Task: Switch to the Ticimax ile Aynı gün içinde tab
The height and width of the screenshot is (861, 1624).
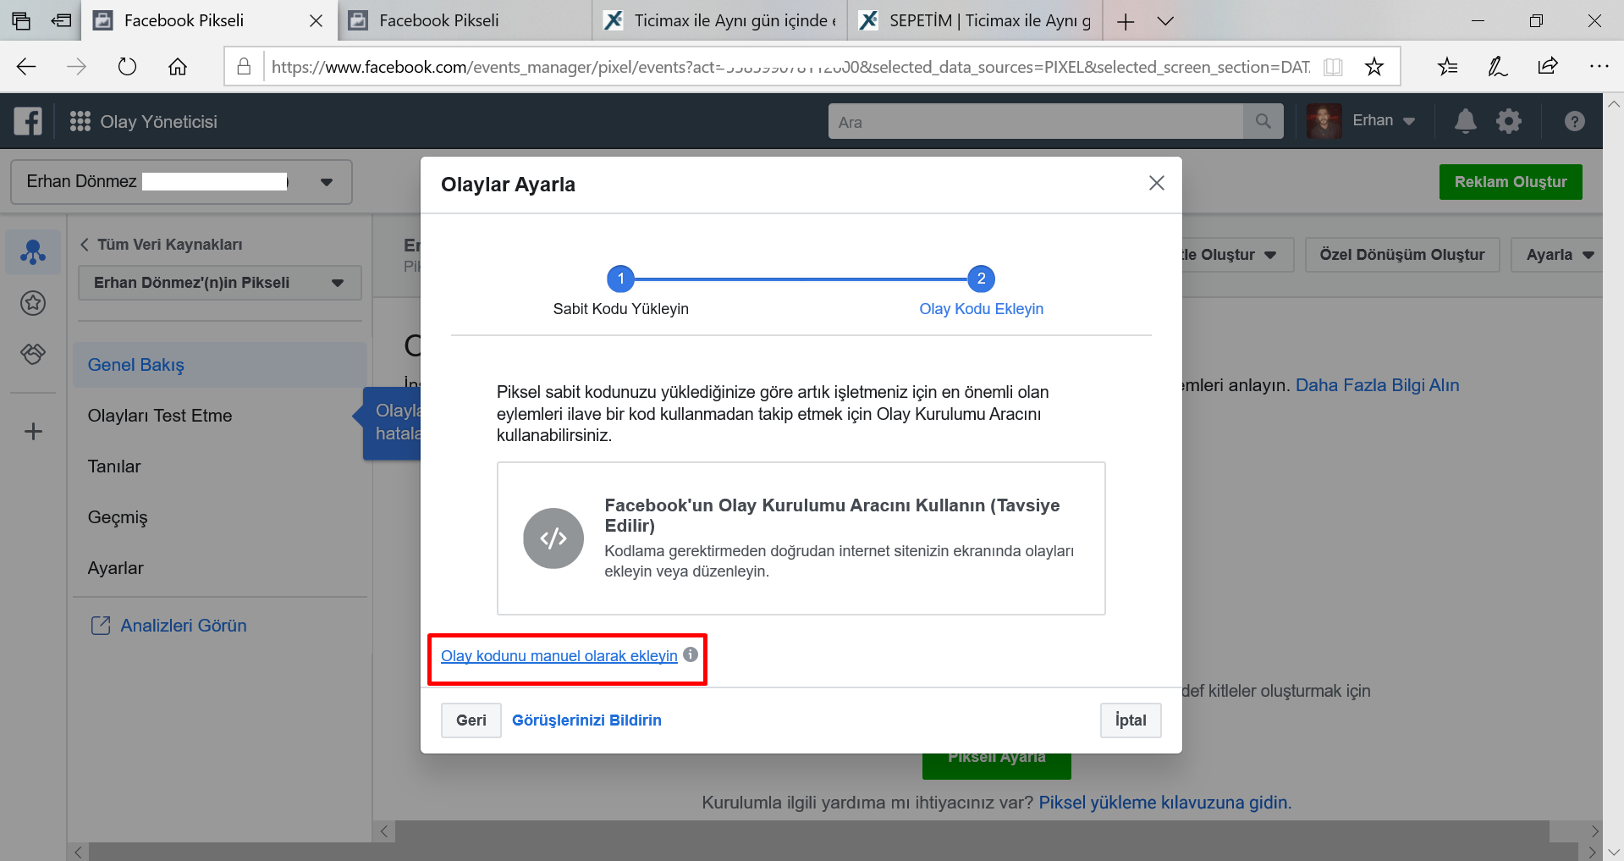Action: tap(719, 21)
